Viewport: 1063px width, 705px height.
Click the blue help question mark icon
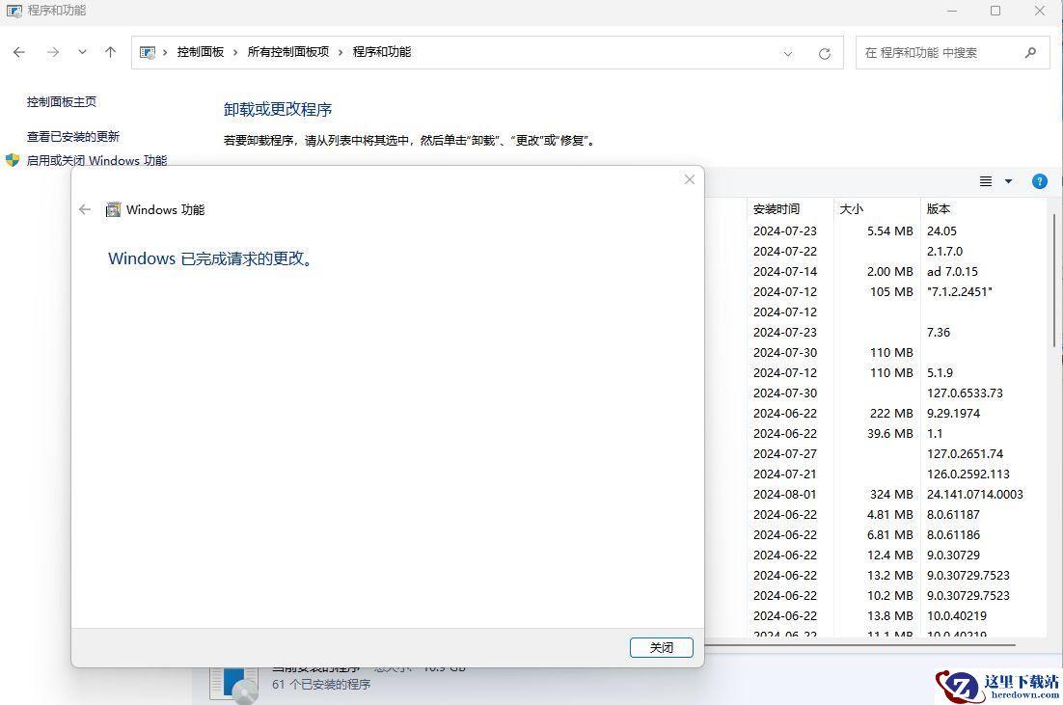coord(1039,181)
